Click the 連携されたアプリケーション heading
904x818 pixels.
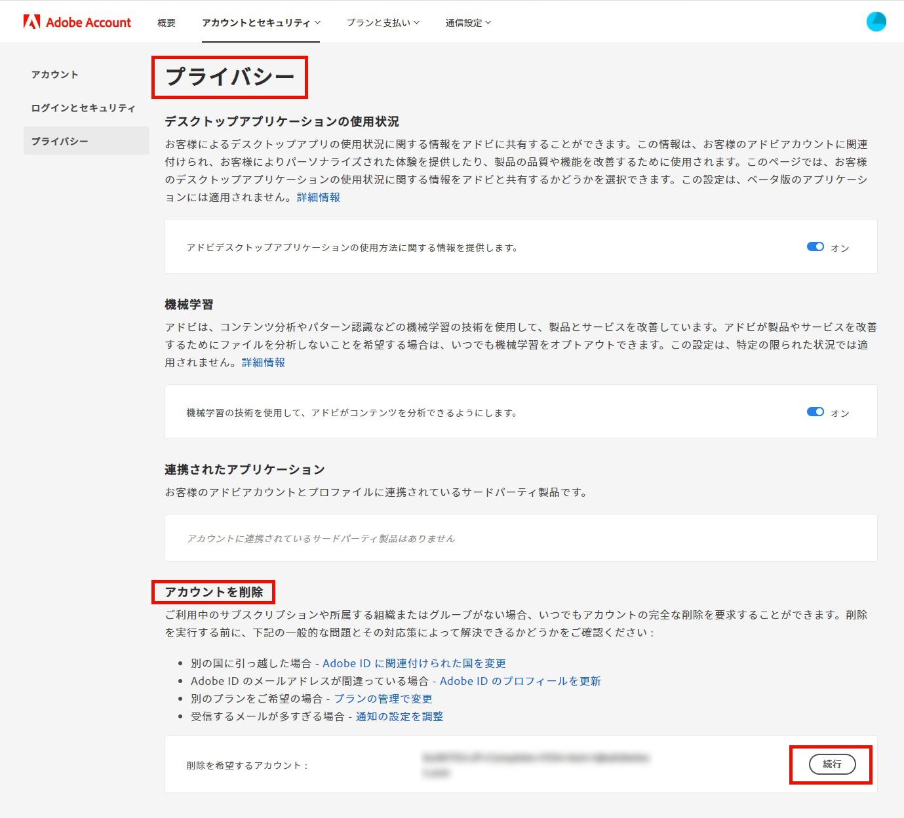[245, 470]
